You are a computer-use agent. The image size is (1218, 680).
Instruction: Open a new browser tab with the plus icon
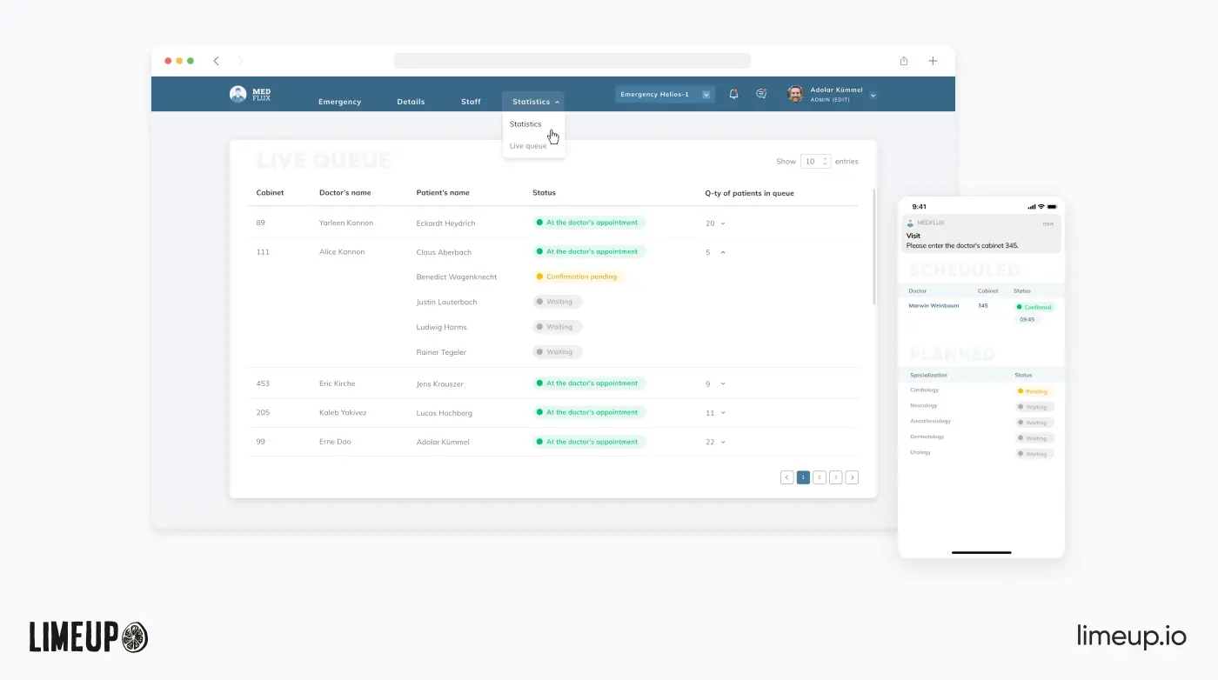pyautogui.click(x=933, y=61)
